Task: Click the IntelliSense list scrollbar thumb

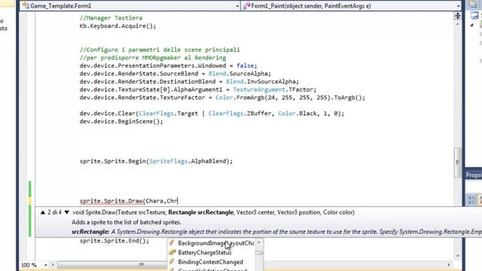Action: 259,253
